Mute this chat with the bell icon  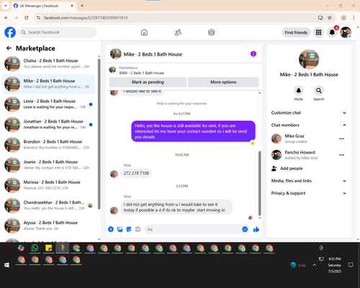[x=299, y=91]
